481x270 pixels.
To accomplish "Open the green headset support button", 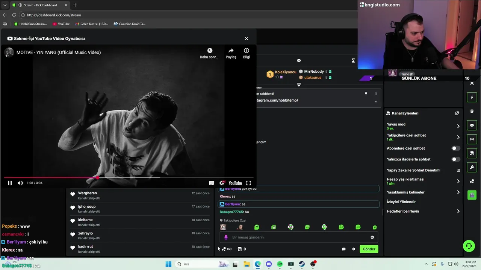I will pyautogui.click(x=469, y=246).
